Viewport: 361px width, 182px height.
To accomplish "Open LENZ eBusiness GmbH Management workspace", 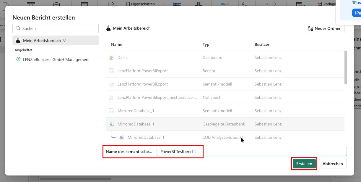I will click(56, 59).
